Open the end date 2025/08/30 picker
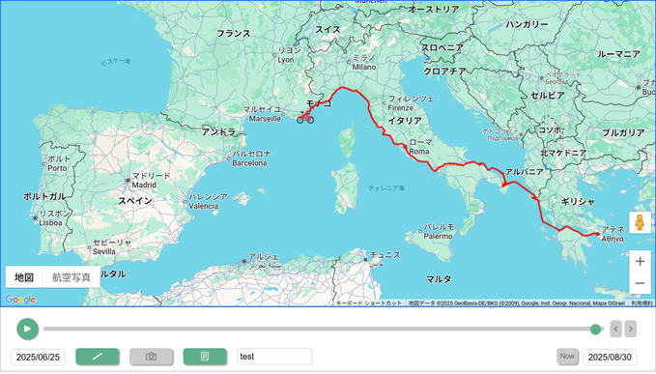Image resolution: width=656 pixels, height=374 pixels. pyautogui.click(x=610, y=357)
